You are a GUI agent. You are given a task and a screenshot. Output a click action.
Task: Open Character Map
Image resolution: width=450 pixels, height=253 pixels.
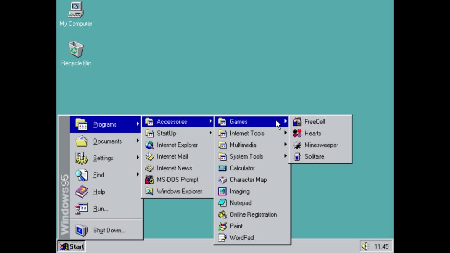tap(249, 180)
